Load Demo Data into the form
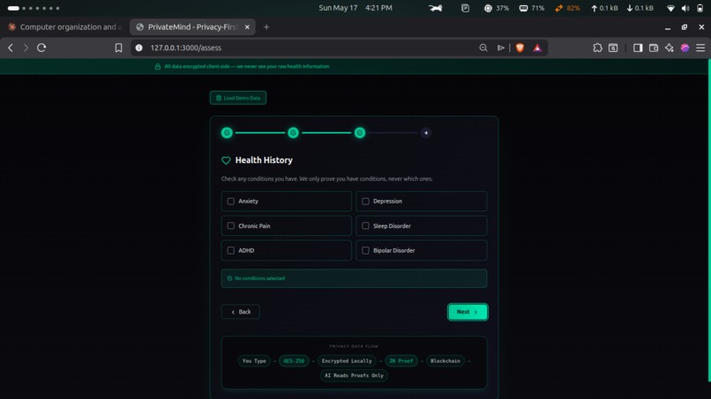The width and height of the screenshot is (711, 399). point(238,98)
